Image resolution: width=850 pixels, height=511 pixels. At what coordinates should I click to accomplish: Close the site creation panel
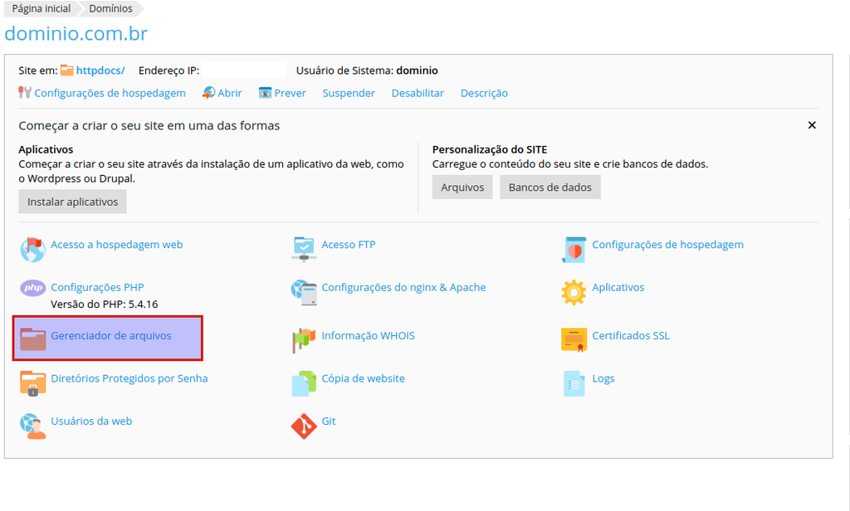click(812, 125)
